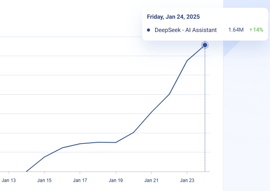Click where the line starts on the baseline
270x191 pixels.
coord(26,172)
